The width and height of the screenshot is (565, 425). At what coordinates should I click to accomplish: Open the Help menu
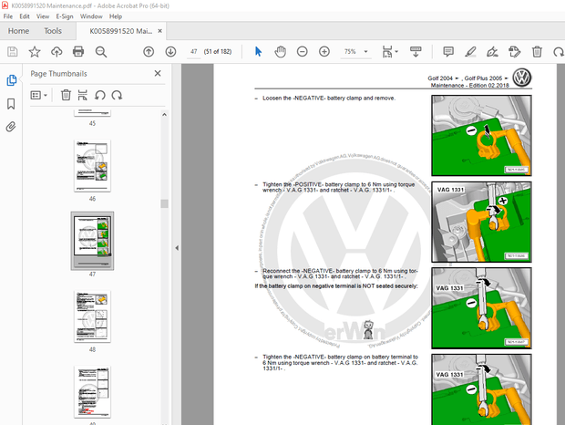116,16
